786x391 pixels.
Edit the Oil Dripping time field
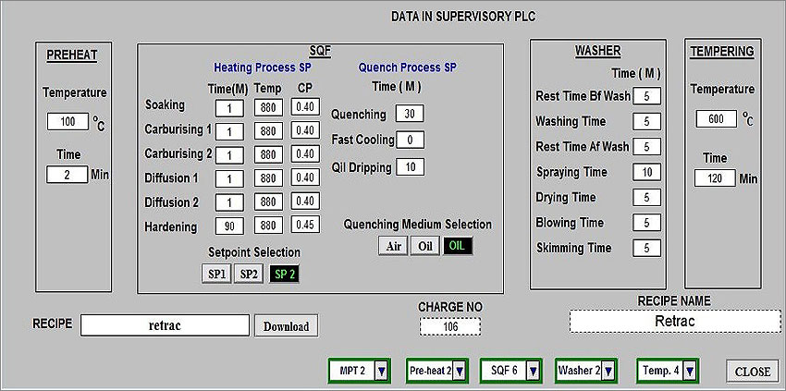[x=409, y=167]
